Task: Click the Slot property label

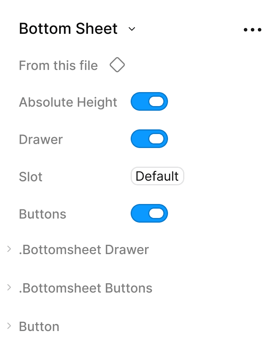Action: pyautogui.click(x=31, y=177)
